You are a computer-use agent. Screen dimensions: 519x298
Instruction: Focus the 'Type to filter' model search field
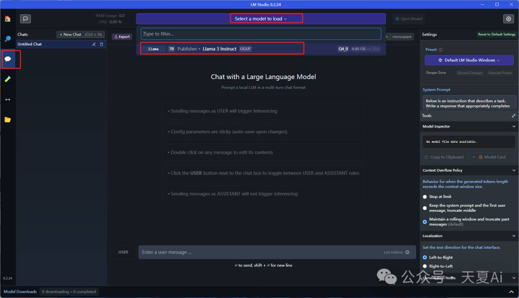pos(261,34)
